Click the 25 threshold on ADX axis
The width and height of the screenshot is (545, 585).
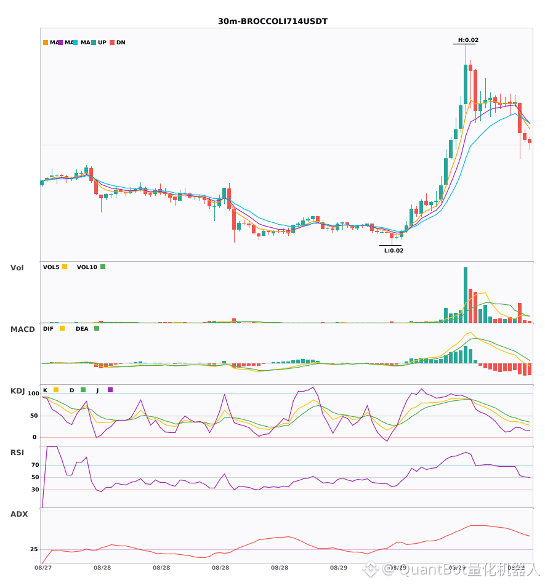tap(34, 549)
